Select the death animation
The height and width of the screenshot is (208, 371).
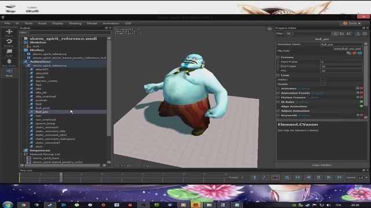tap(40, 77)
